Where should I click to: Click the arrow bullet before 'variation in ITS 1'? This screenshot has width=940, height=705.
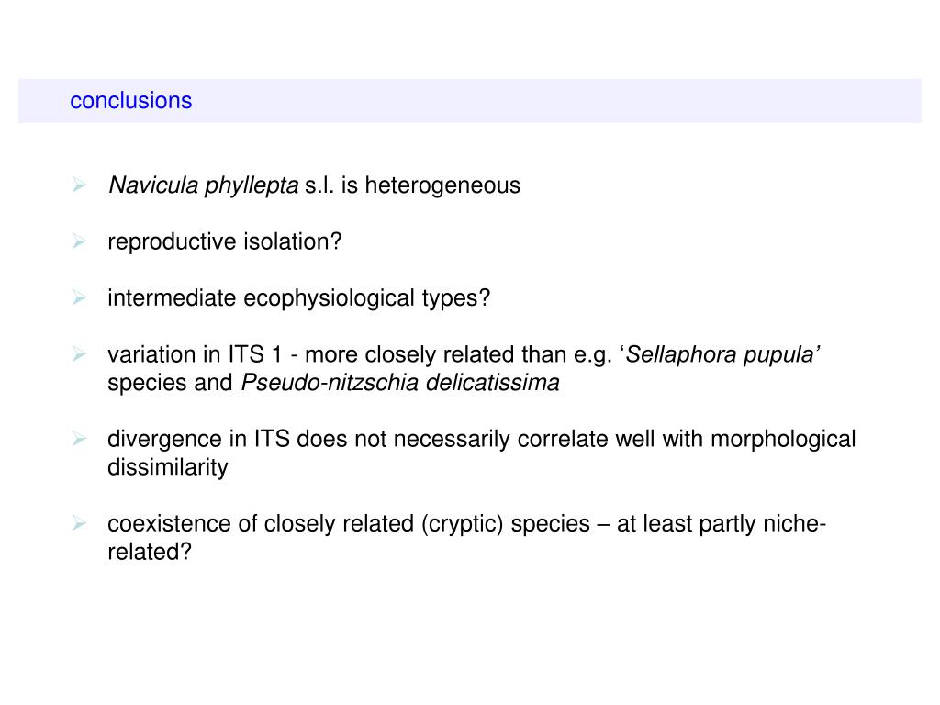pyautogui.click(x=79, y=353)
